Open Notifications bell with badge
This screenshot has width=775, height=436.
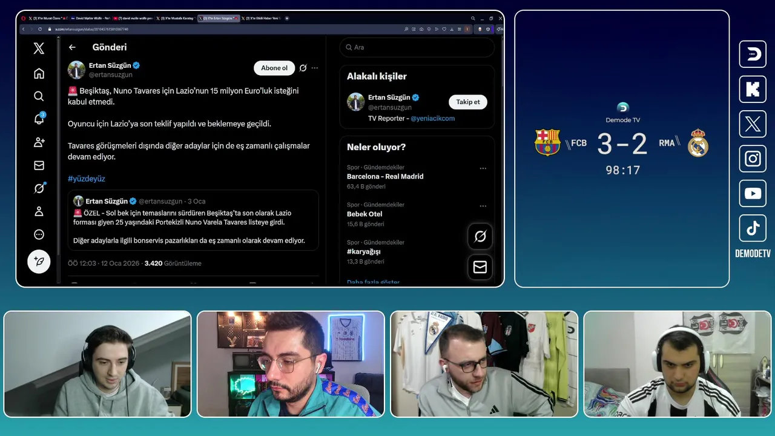[39, 119]
